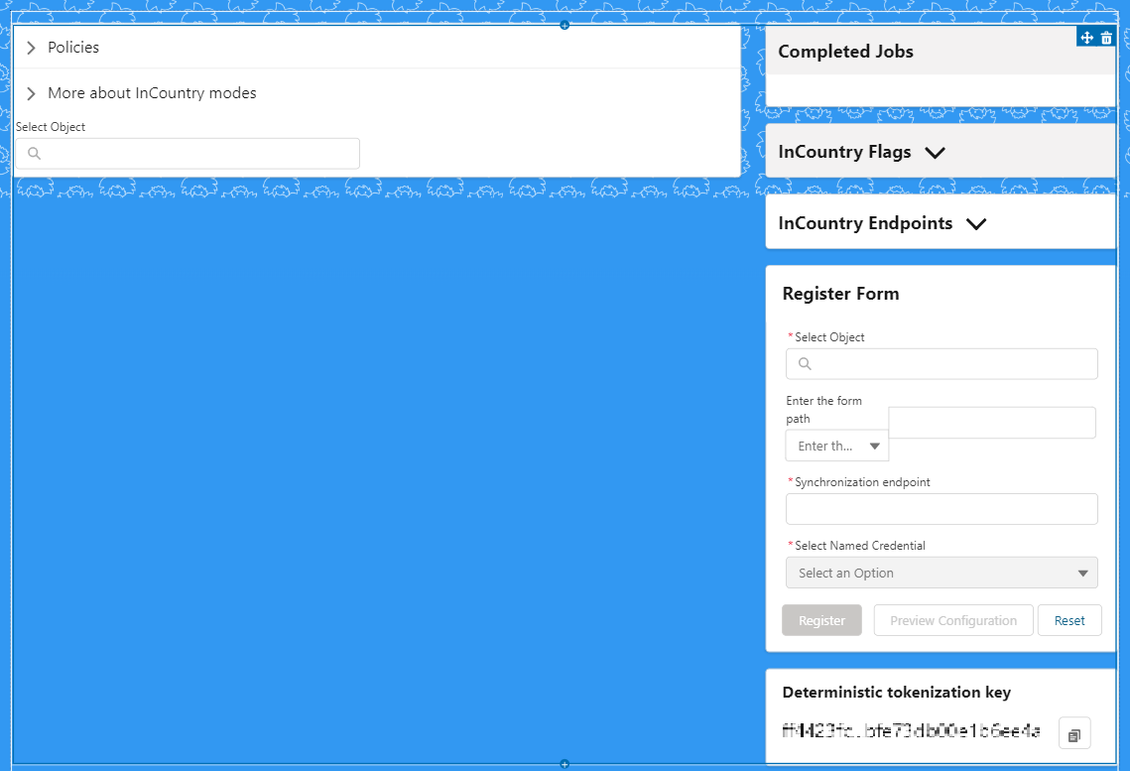Screen dimensions: 1130x771
Task: Click the trash delete icon on Completed Jobs
Action: [x=1106, y=38]
